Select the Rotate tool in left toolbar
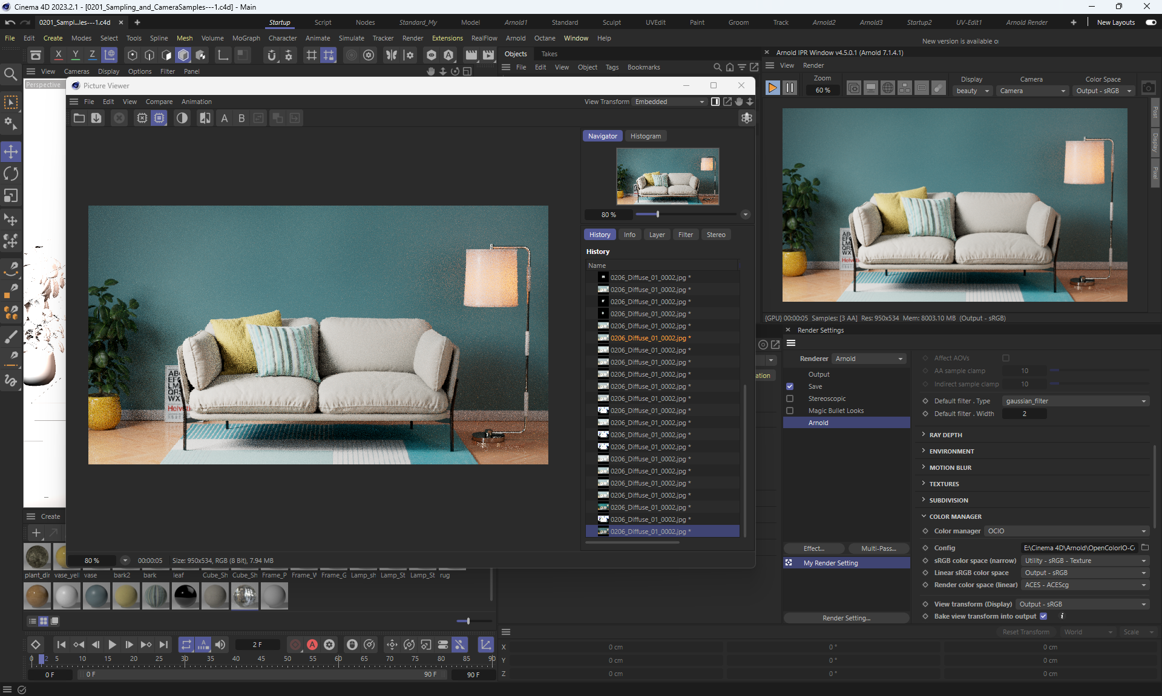 (11, 174)
